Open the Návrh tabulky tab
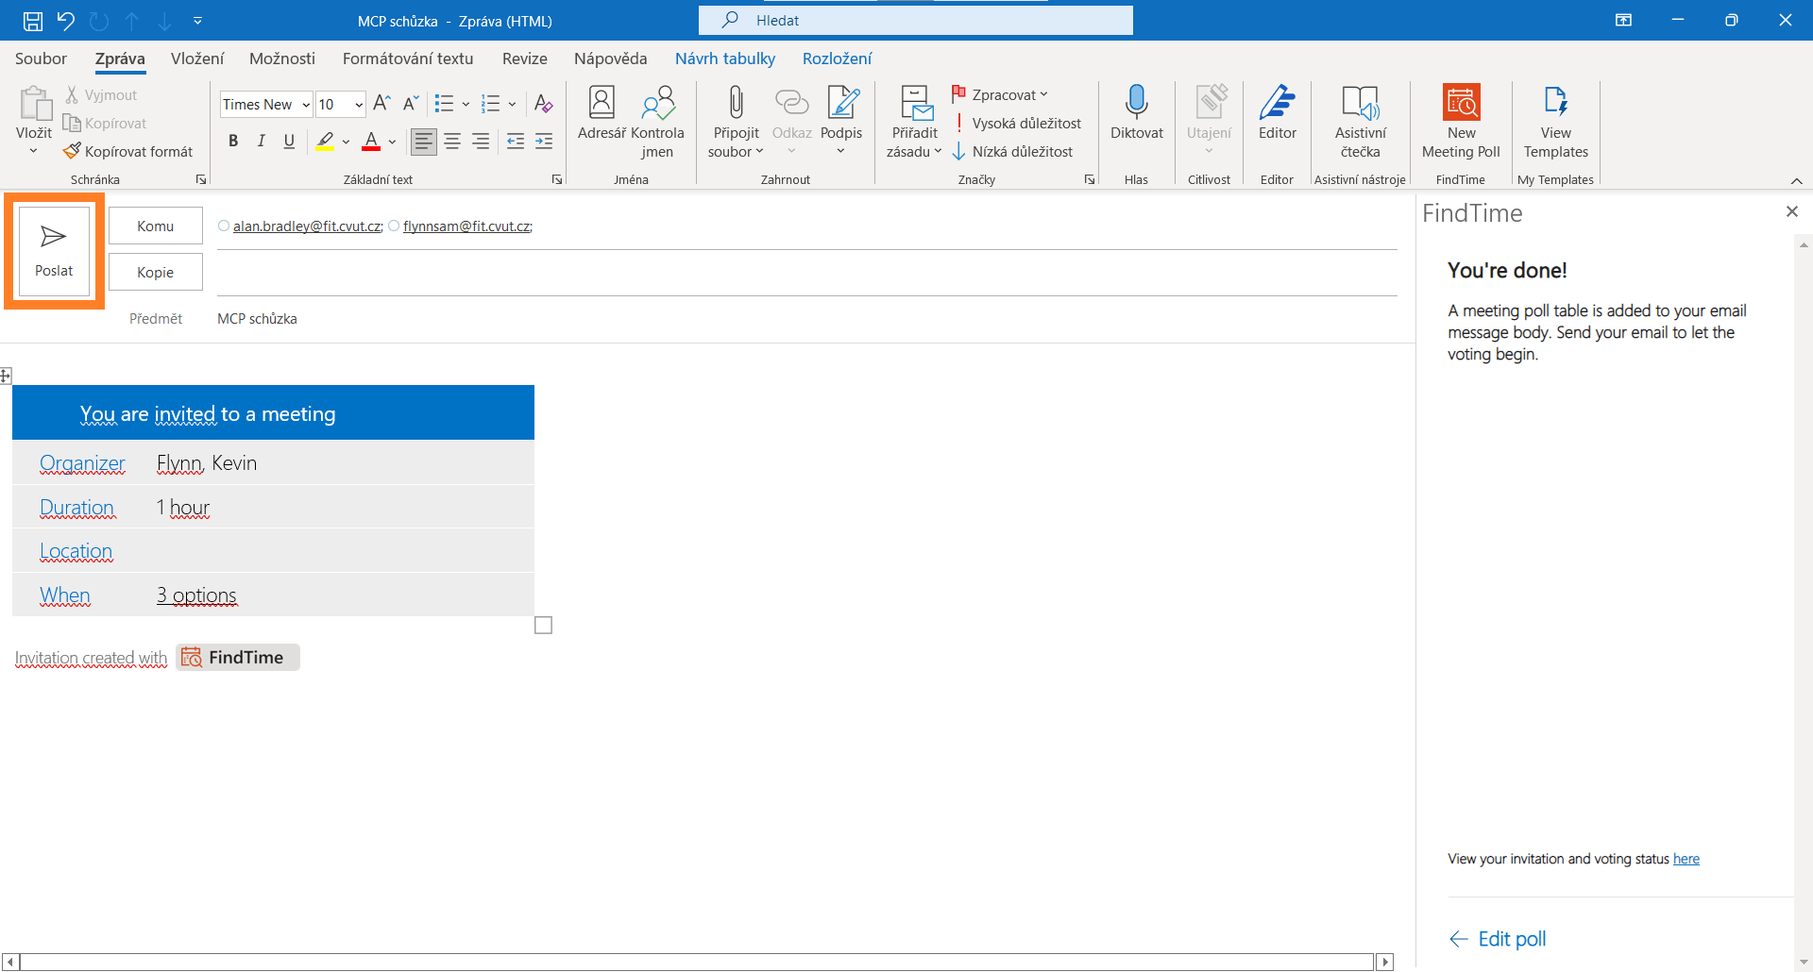The height and width of the screenshot is (972, 1813). tap(725, 59)
